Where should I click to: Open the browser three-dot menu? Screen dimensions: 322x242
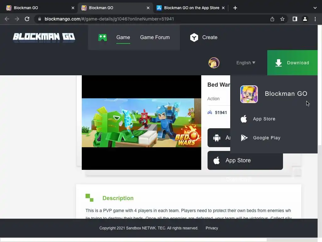tap(315, 19)
